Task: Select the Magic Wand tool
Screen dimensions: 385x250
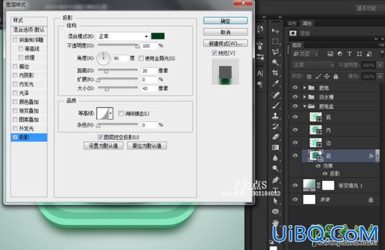Action: click(275, 62)
